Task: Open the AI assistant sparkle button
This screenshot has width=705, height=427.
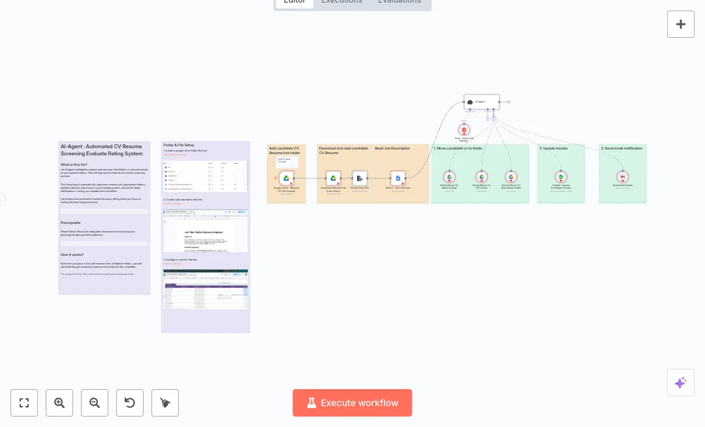Action: tap(680, 383)
